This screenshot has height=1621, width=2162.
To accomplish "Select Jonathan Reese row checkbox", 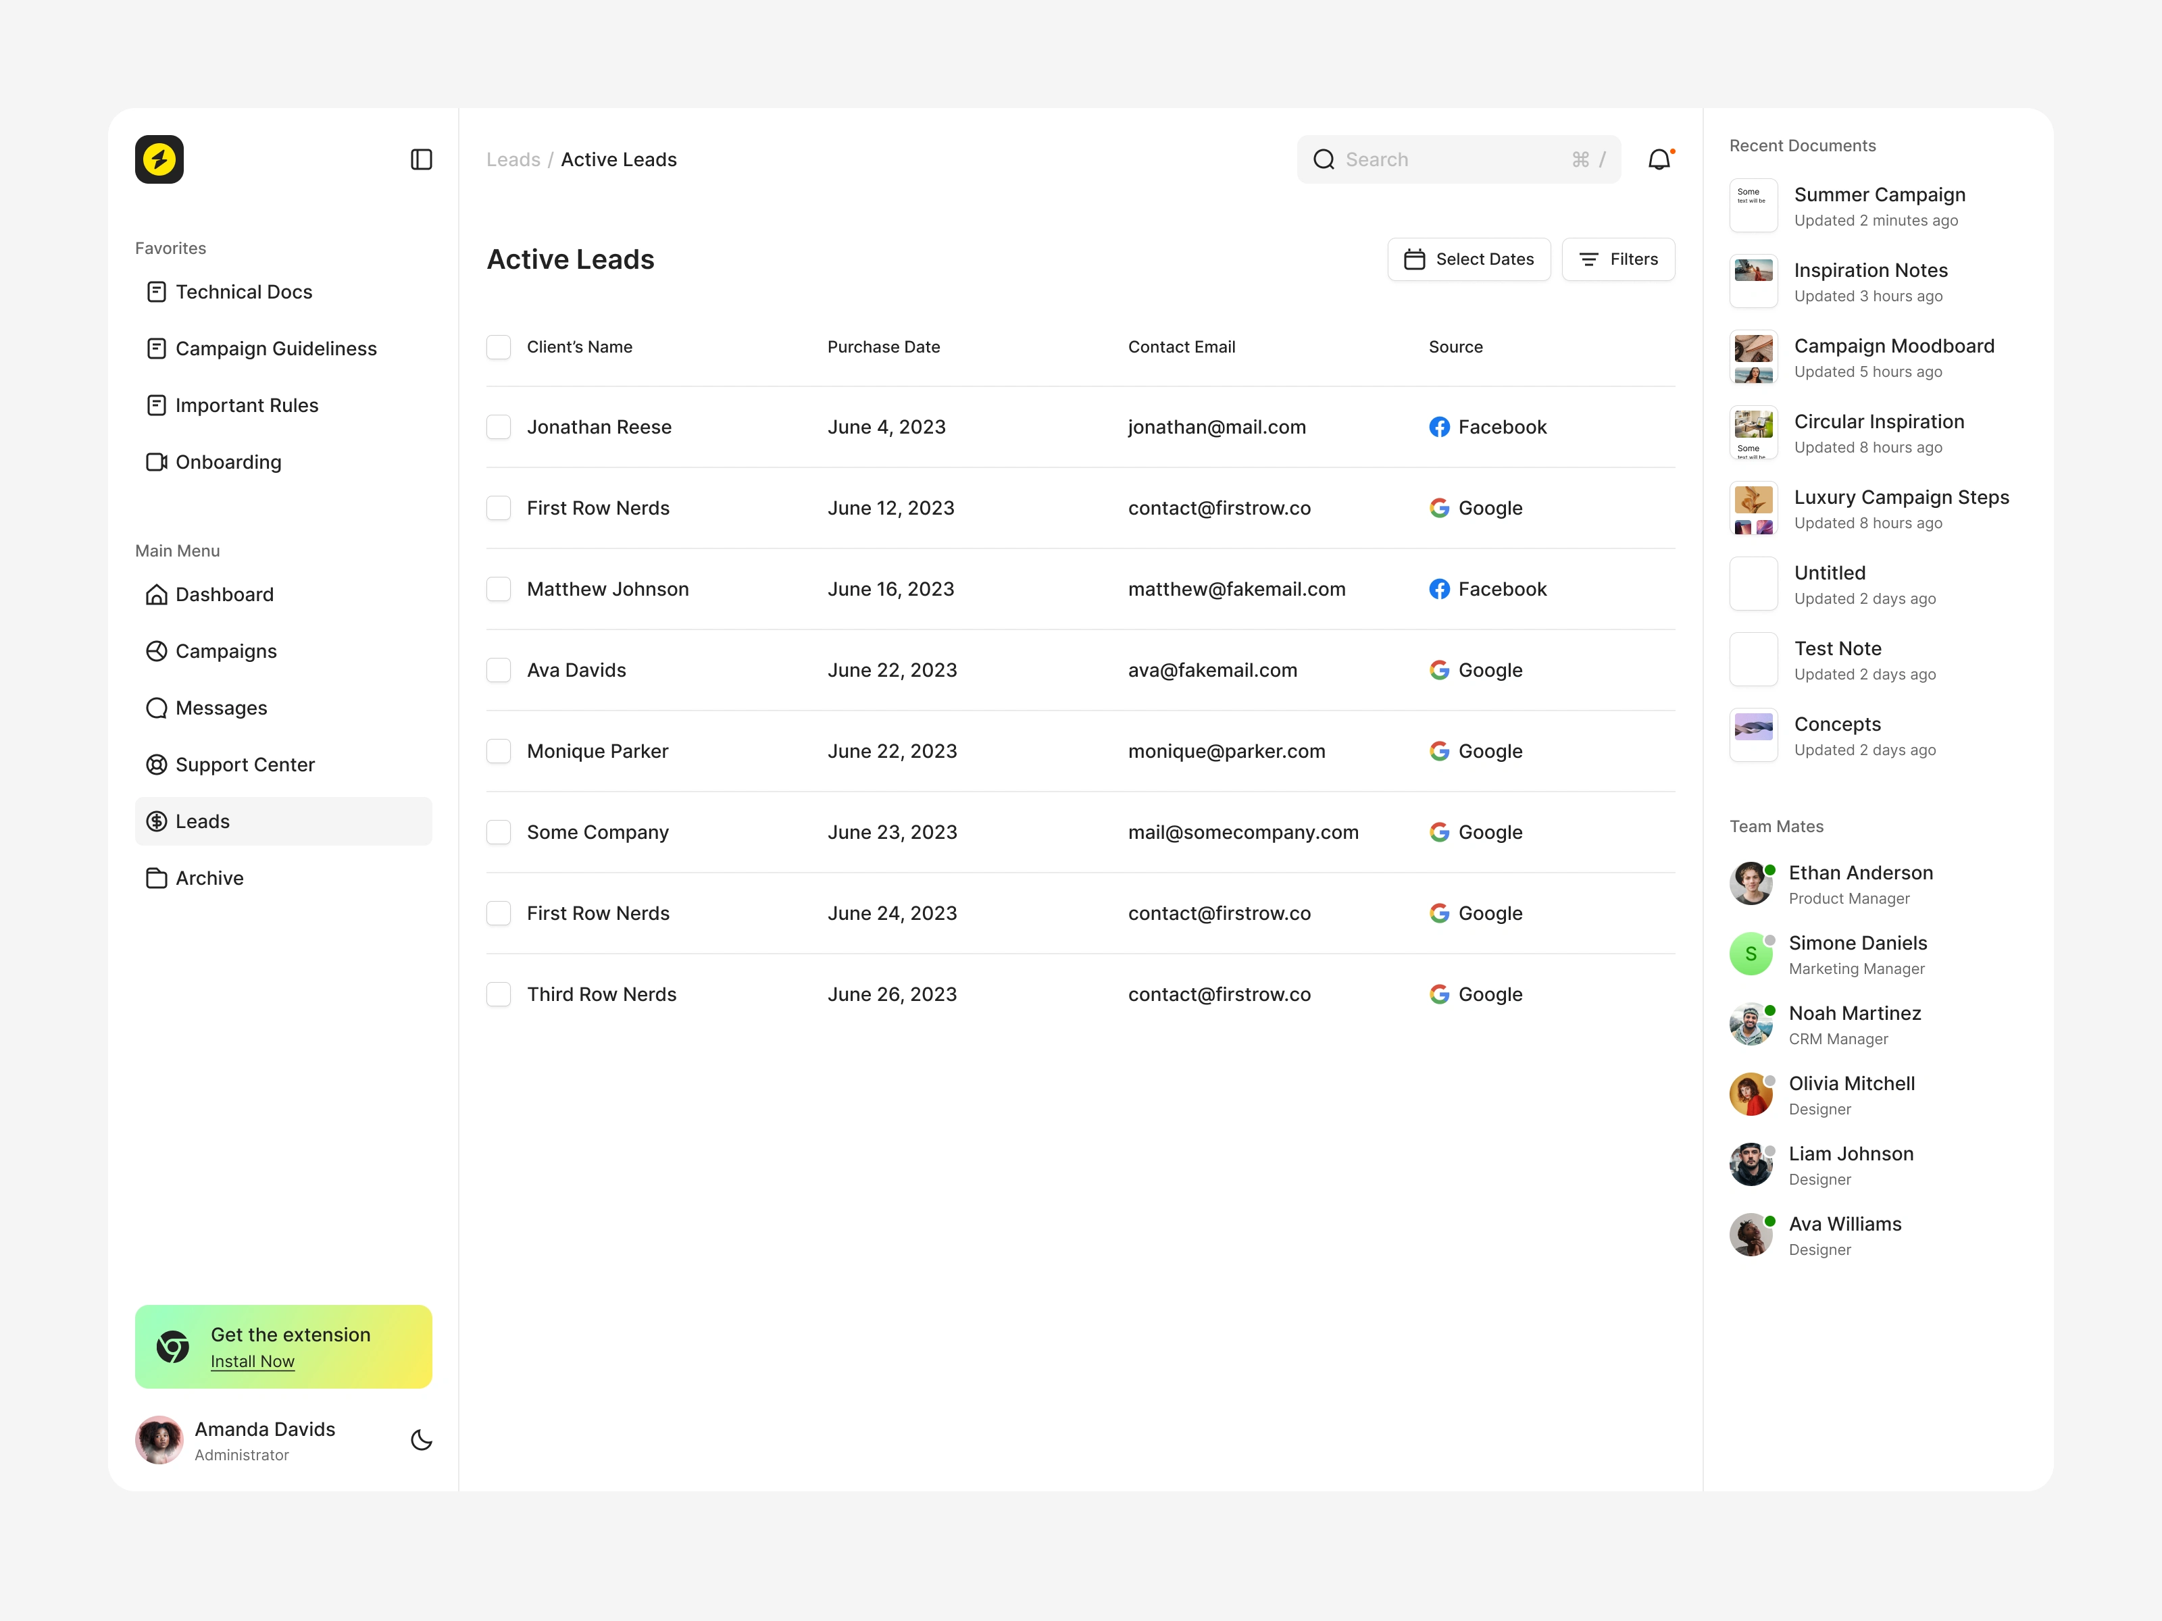I will coord(499,427).
